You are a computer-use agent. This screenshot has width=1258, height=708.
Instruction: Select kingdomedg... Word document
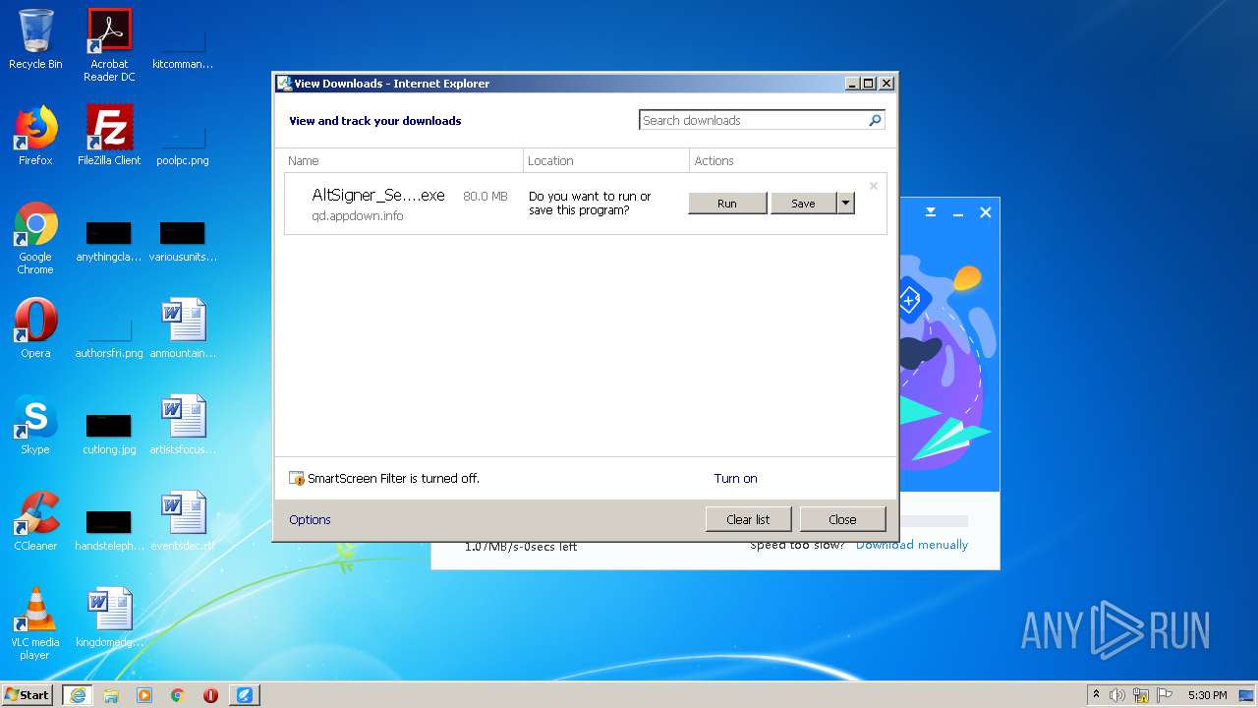click(x=109, y=618)
